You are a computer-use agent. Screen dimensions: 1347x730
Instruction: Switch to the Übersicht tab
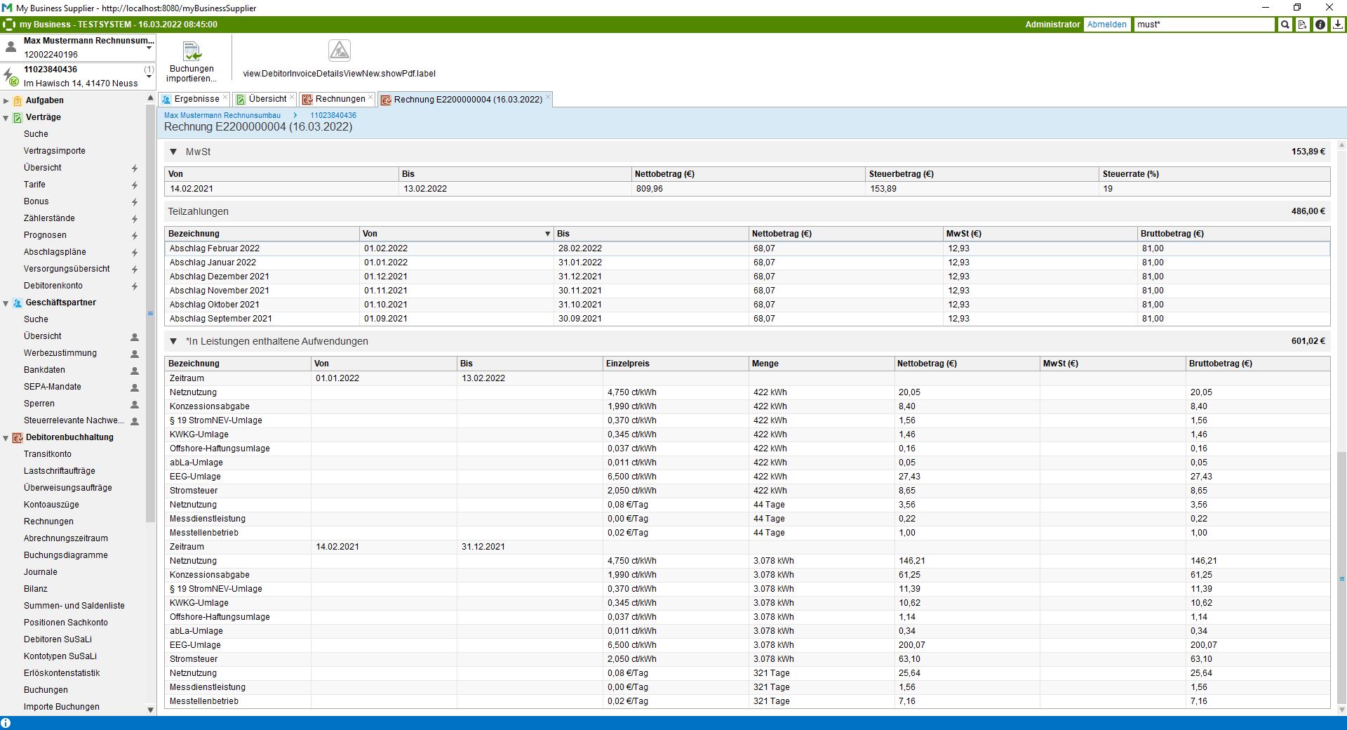[x=267, y=99]
